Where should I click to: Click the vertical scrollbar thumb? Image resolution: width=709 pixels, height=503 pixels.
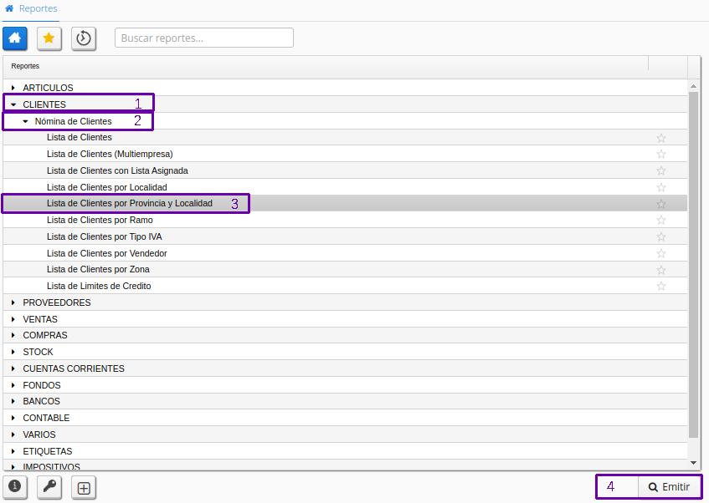pyautogui.click(x=693, y=265)
